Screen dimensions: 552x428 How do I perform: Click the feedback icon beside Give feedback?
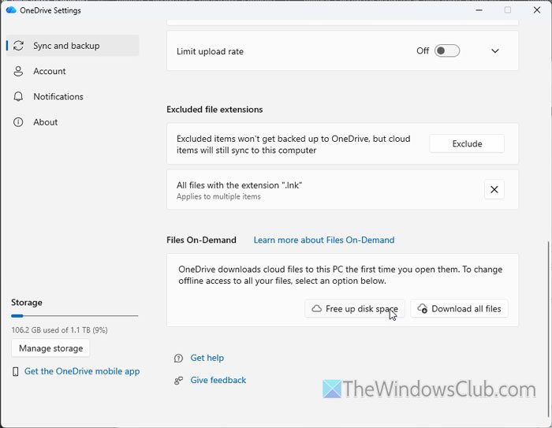[x=178, y=381]
